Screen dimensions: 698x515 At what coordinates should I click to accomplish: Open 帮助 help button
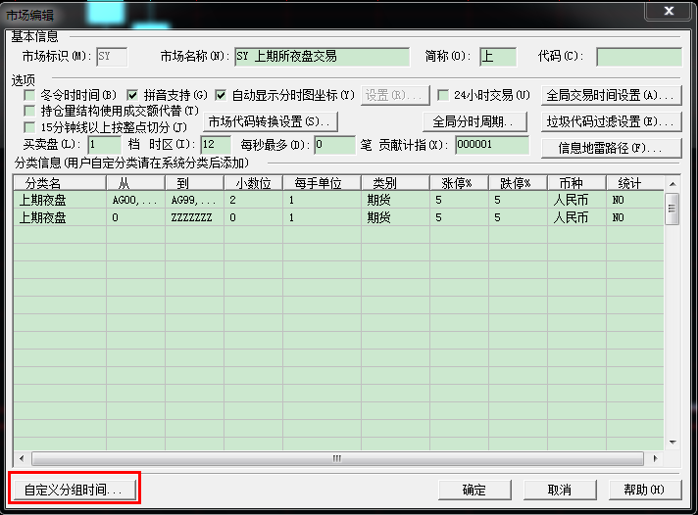tap(645, 490)
